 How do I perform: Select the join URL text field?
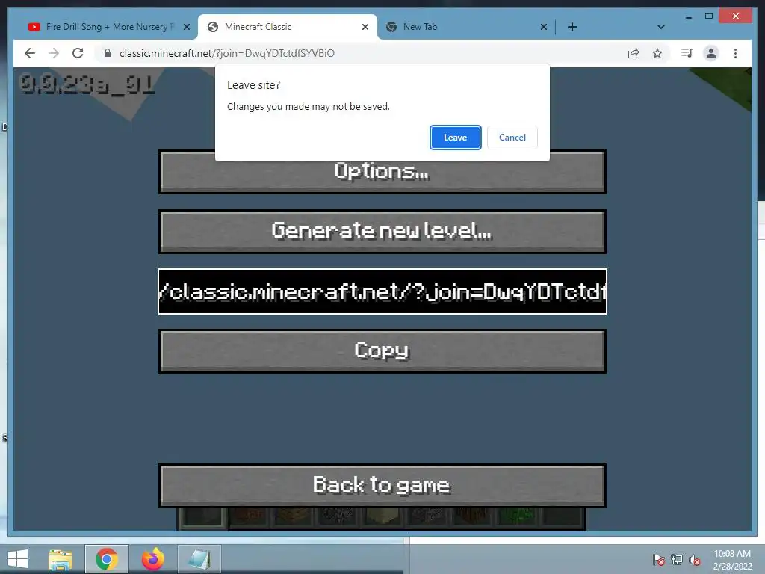382,291
